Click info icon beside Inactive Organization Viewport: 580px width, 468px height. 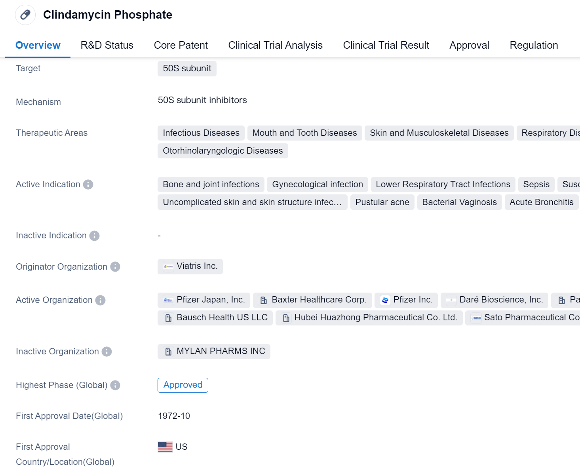[107, 352]
